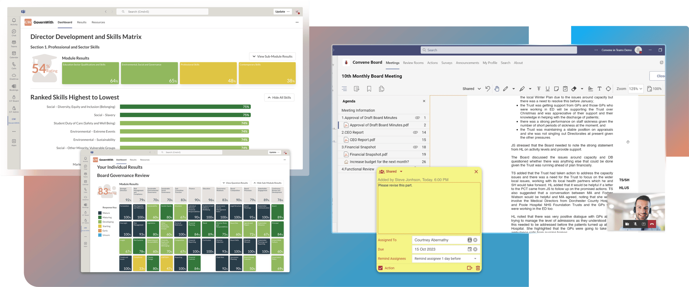Image resolution: width=689 pixels, height=287 pixels.
Task: Open Chat in the Teams sidebar of the Skills Matrix window
Action: tap(14, 33)
